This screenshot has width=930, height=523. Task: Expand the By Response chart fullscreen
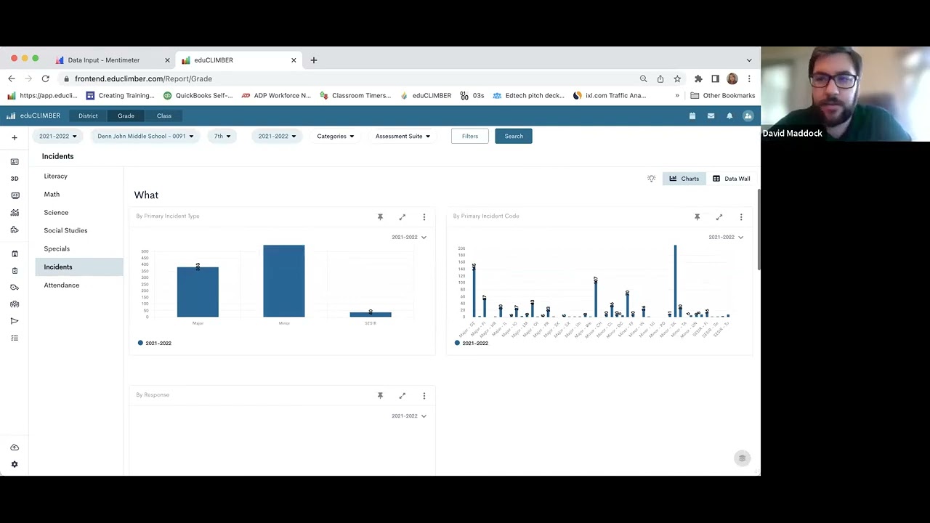[x=403, y=396]
